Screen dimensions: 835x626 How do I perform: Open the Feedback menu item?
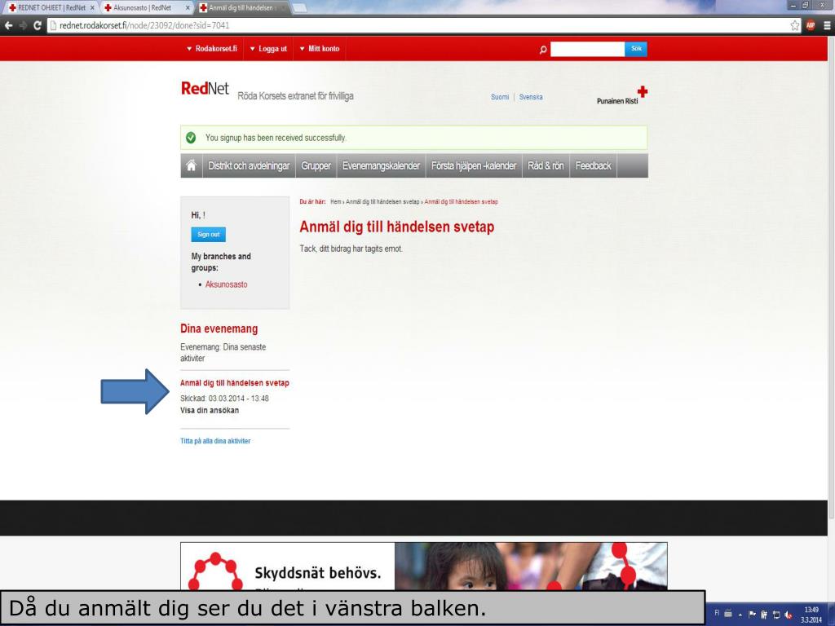[x=594, y=165]
